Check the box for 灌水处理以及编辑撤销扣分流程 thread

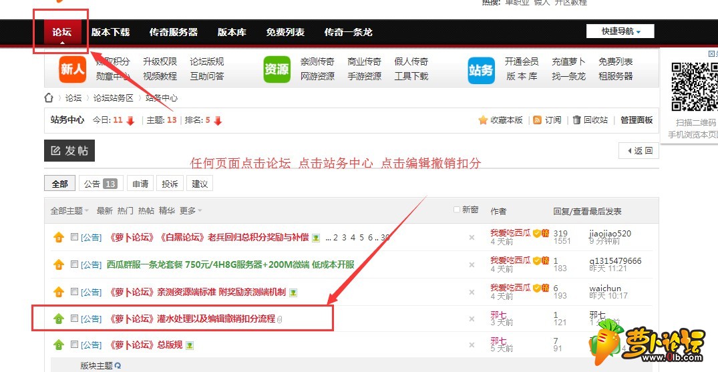pos(74,319)
